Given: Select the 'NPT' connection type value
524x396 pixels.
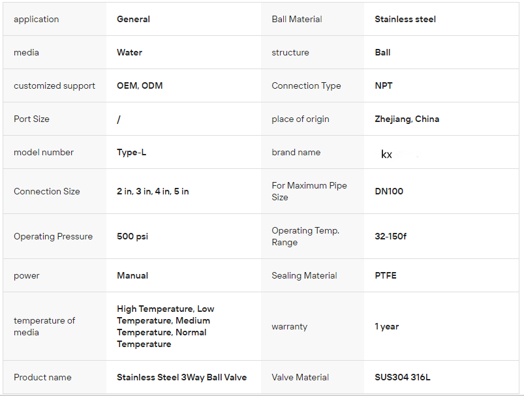Looking at the screenshot, I should pyautogui.click(x=384, y=85).
